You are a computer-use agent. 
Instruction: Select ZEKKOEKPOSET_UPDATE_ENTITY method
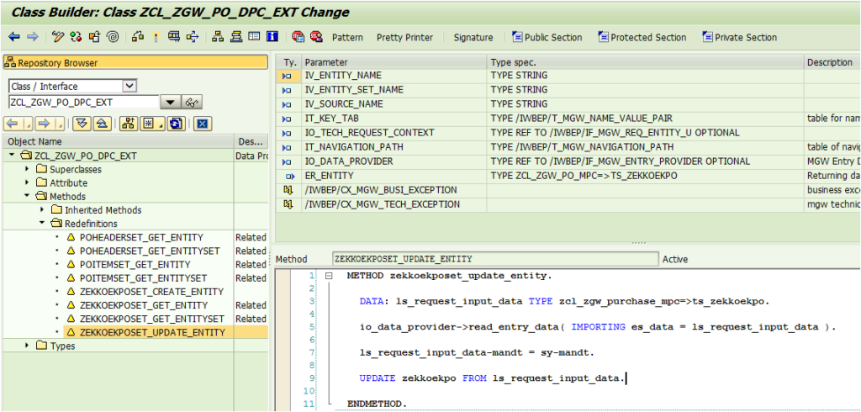click(153, 332)
